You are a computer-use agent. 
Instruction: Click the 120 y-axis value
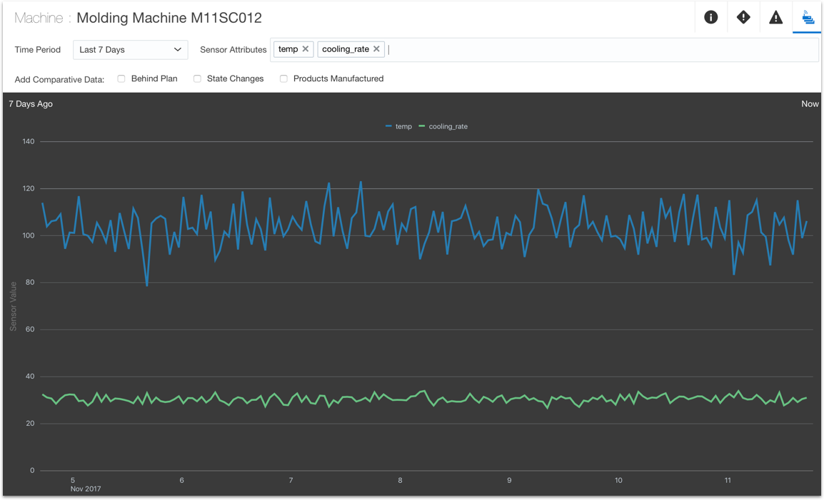tap(29, 188)
